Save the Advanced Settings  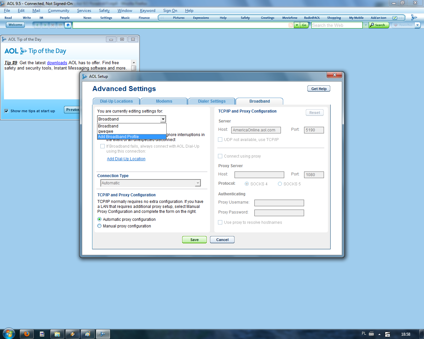pyautogui.click(x=194, y=240)
